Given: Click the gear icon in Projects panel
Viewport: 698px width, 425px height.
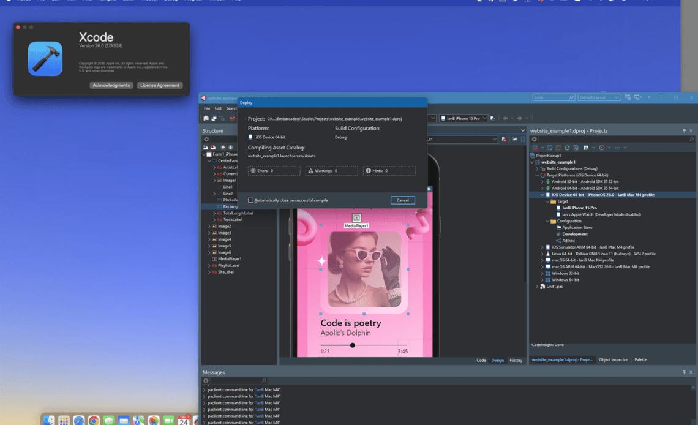Looking at the screenshot, I should click(534, 139).
